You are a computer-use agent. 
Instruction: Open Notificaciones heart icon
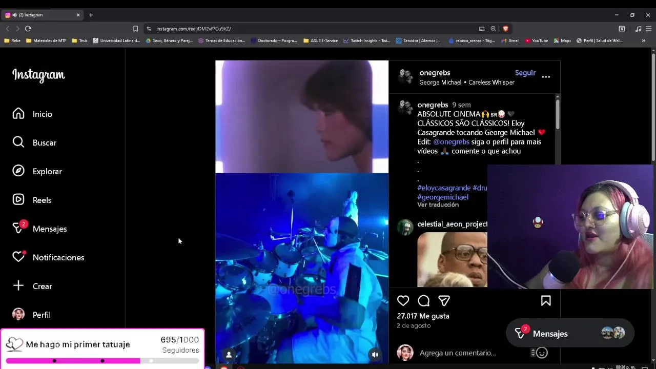point(18,257)
